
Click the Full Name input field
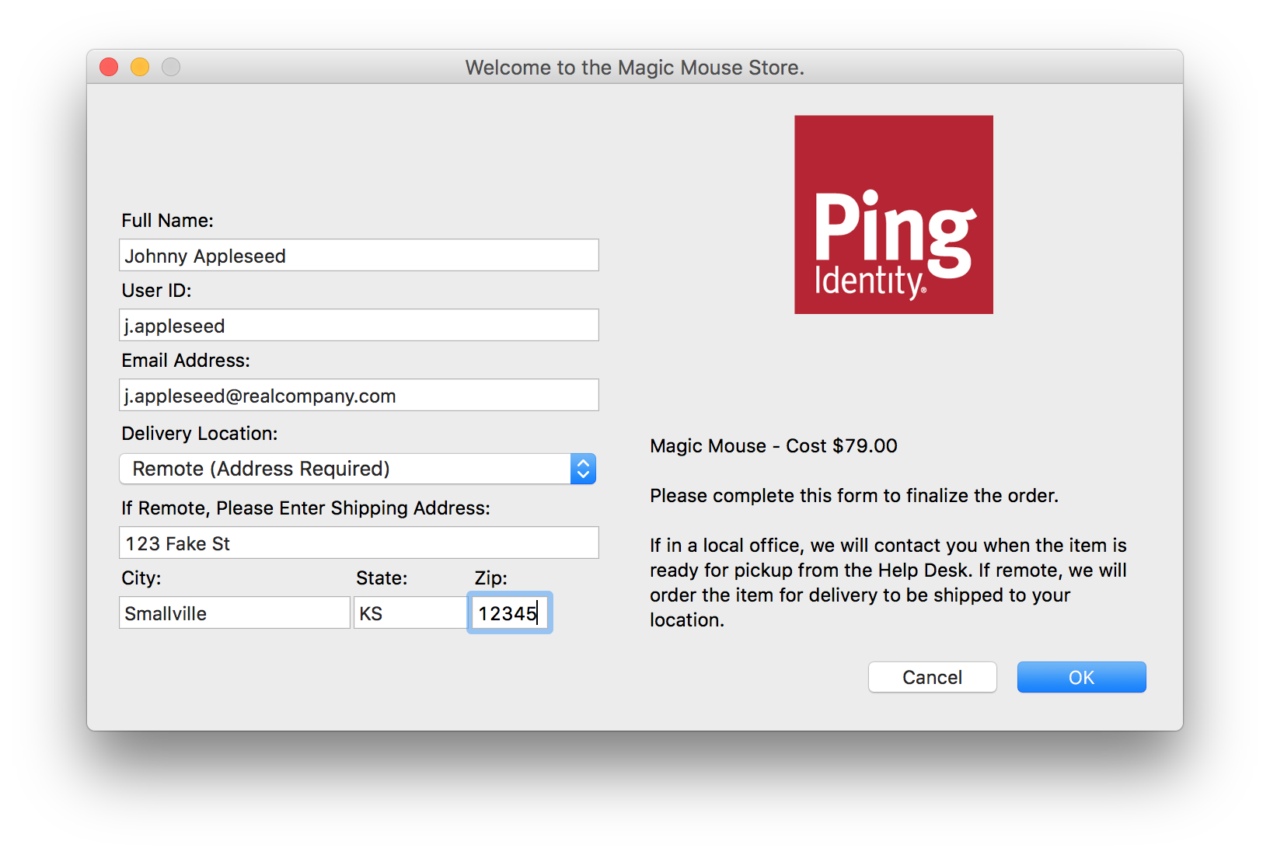358,255
